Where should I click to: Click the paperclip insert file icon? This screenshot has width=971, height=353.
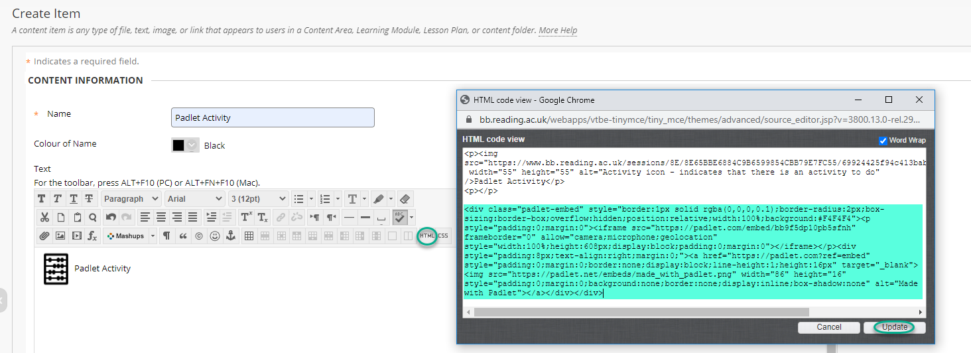click(x=44, y=236)
